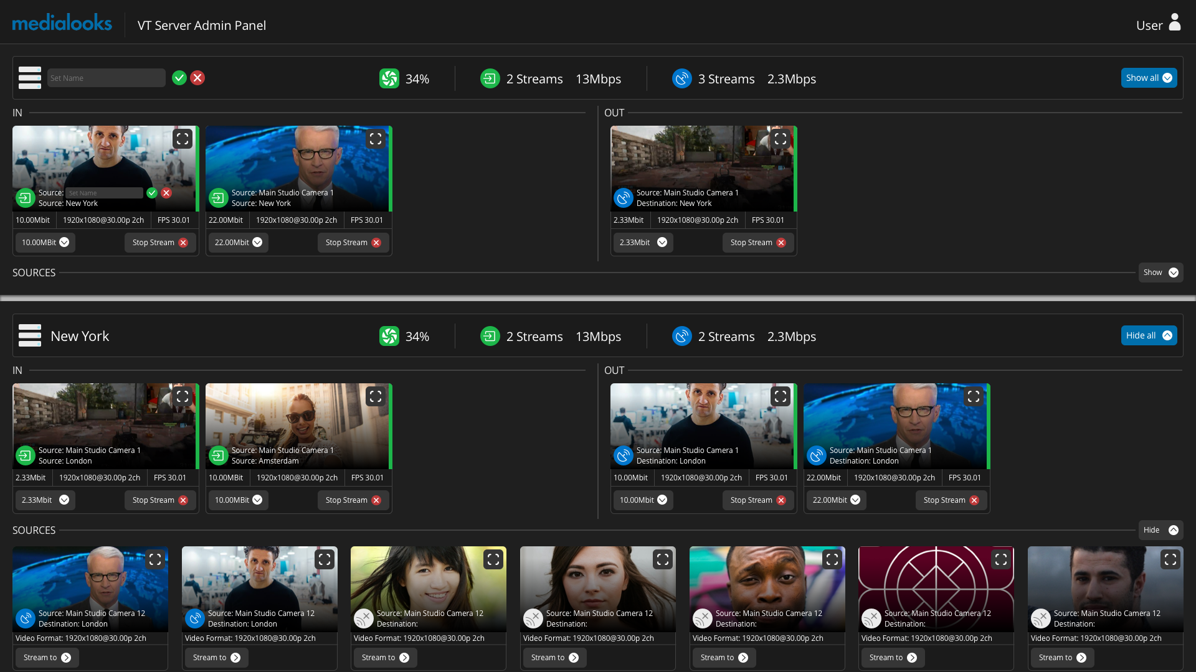Confirm the server name with green checkmark
The height and width of the screenshot is (672, 1196).
point(179,78)
